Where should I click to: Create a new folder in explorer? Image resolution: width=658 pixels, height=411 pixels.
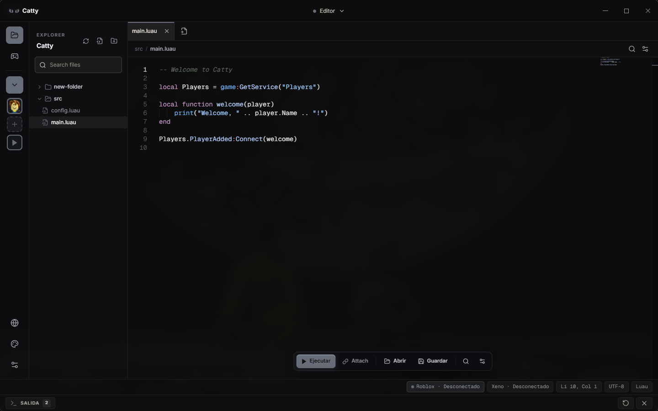114,41
